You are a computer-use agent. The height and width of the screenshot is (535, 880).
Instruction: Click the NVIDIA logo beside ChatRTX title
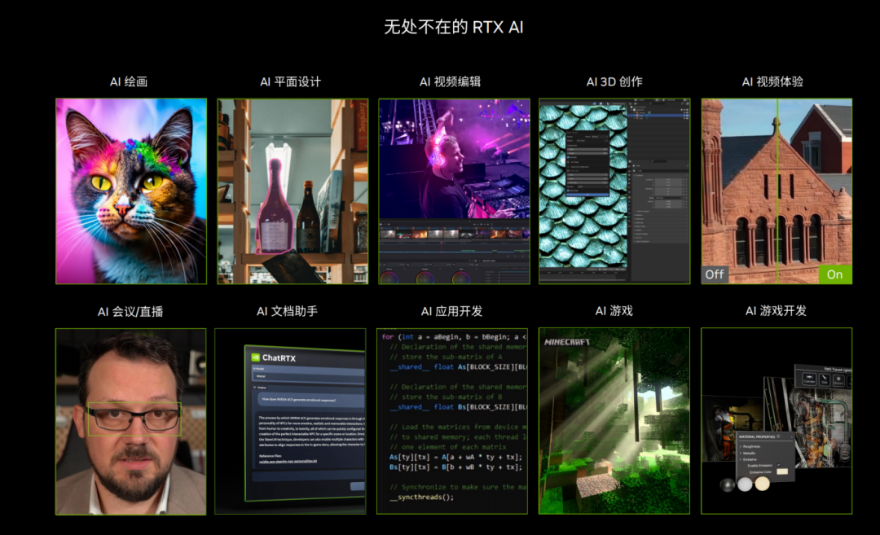pos(255,357)
